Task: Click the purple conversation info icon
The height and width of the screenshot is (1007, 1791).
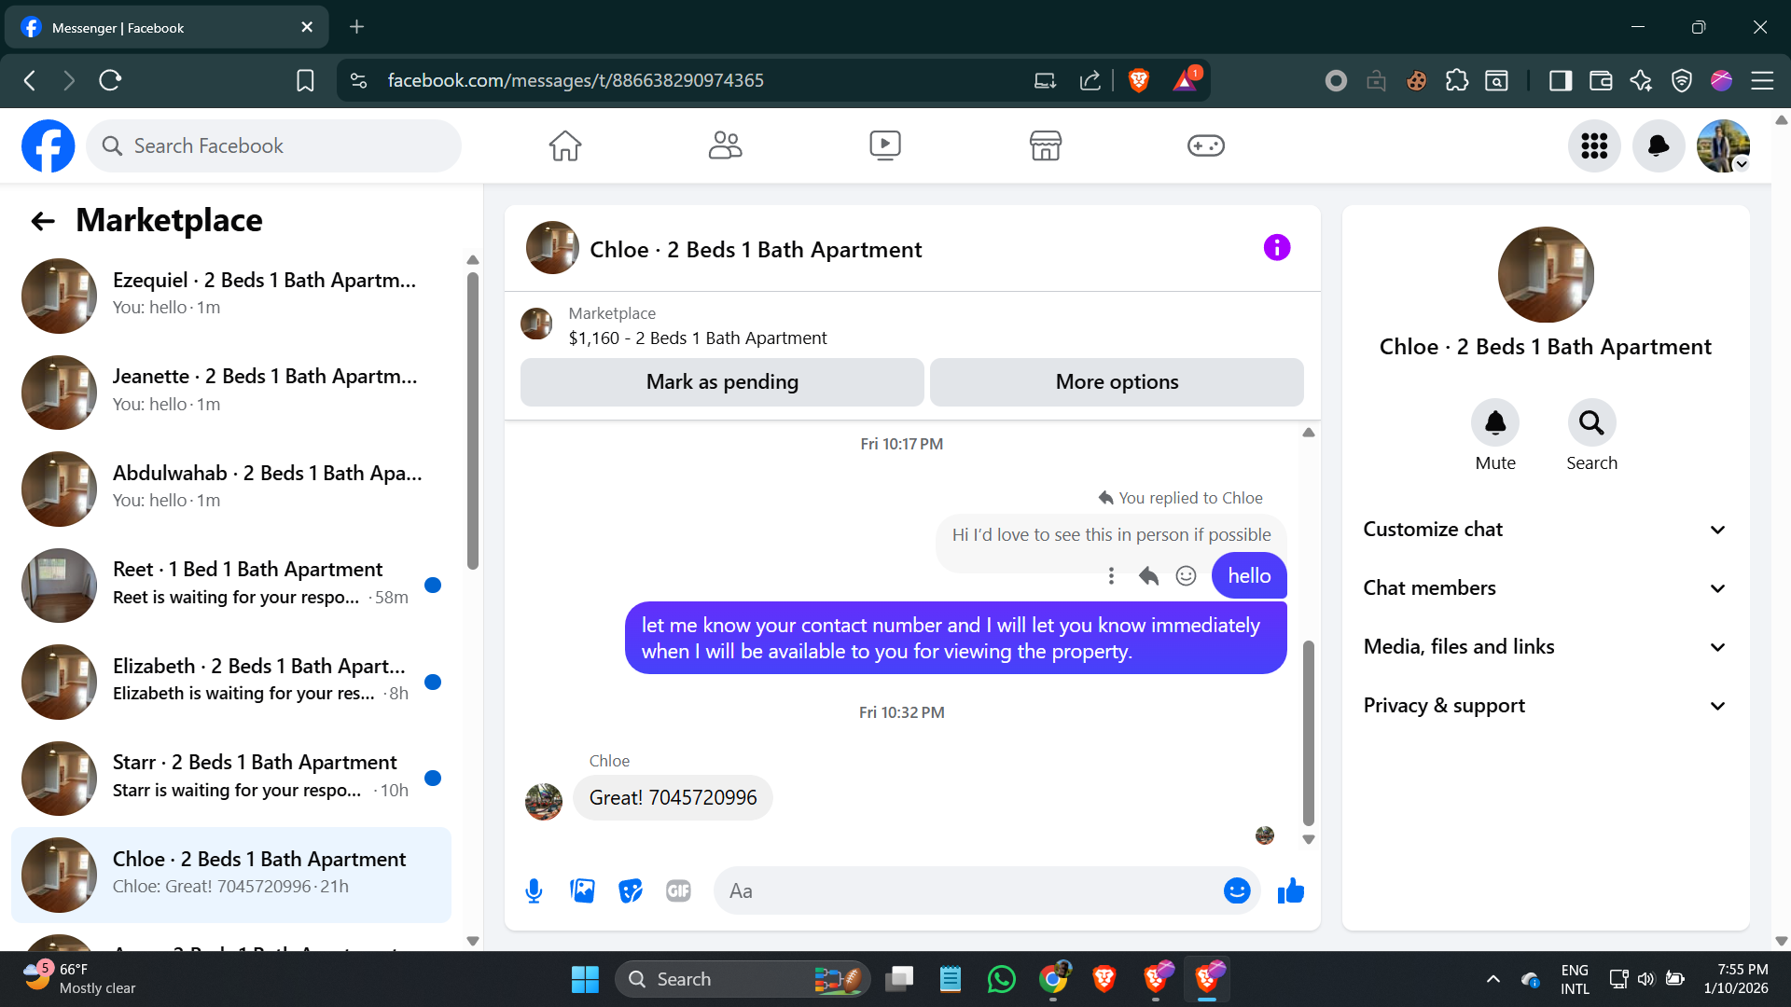Action: tap(1277, 247)
